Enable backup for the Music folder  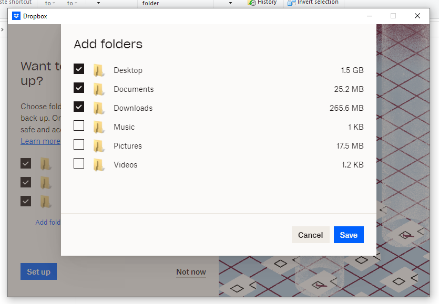tap(79, 125)
